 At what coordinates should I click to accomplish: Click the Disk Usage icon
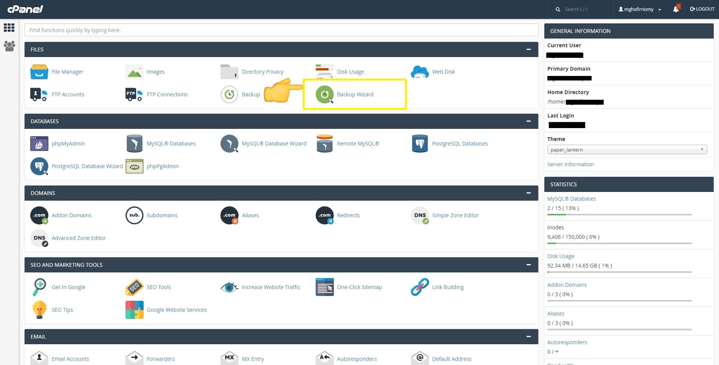[324, 72]
